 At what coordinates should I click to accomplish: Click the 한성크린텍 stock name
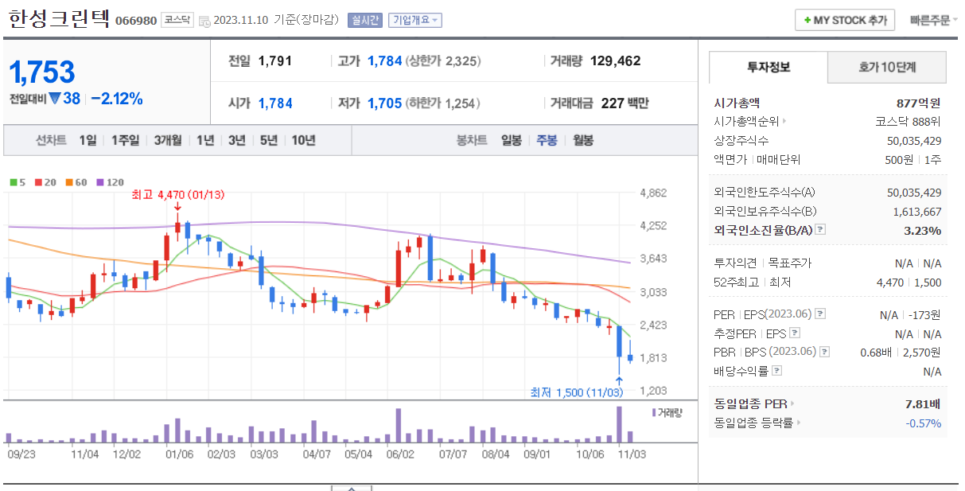58,19
